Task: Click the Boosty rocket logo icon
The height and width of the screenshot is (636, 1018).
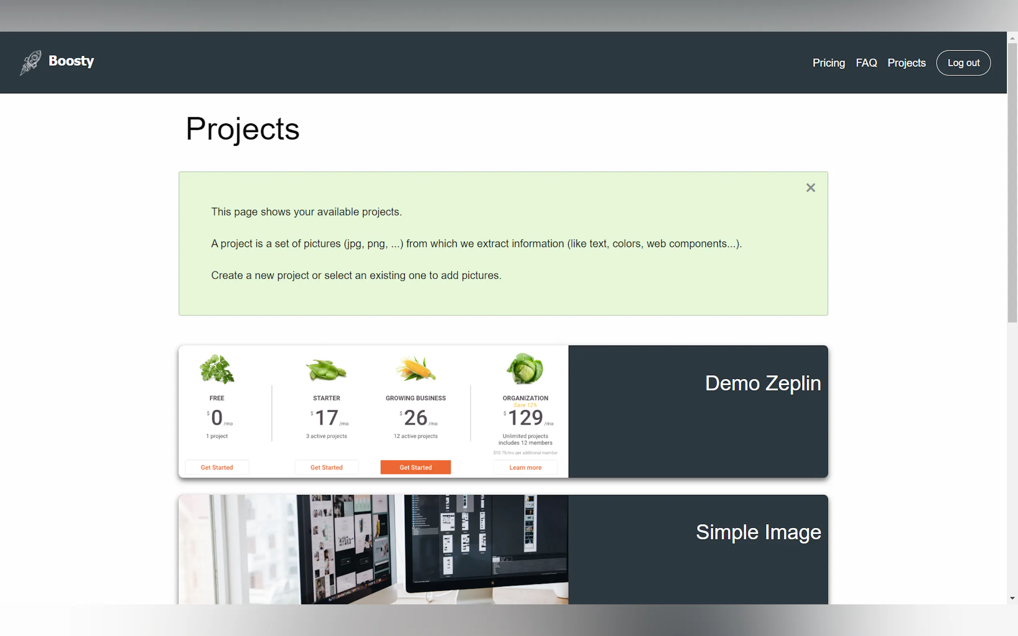Action: tap(31, 62)
